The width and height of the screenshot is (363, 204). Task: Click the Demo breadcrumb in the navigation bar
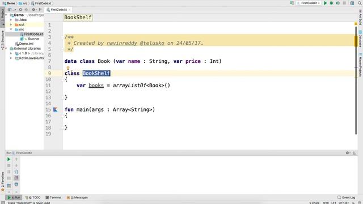[x=9, y=3]
